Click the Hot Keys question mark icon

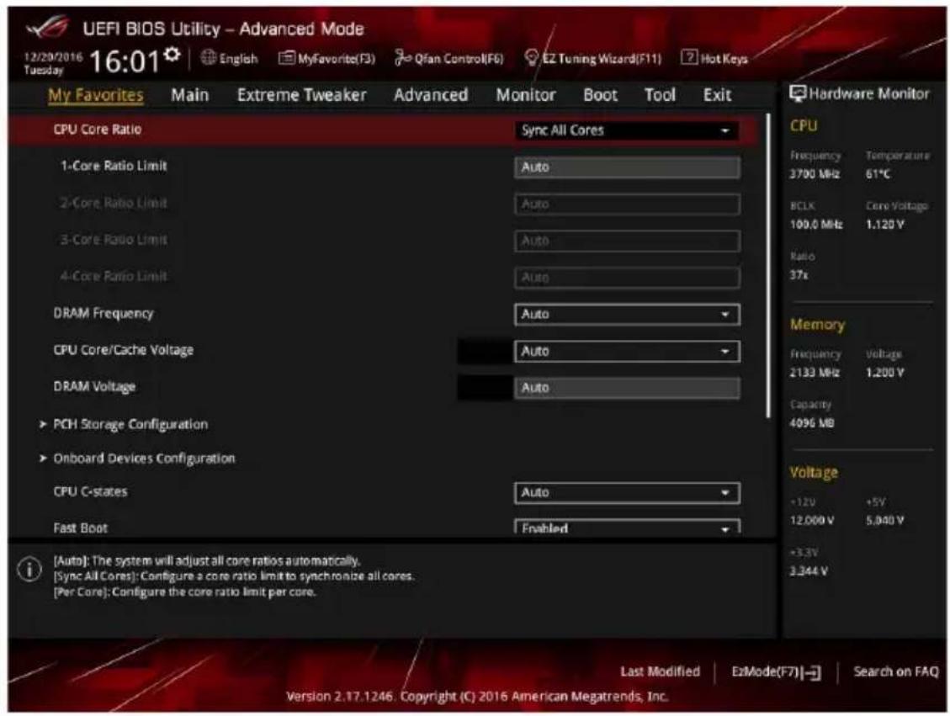click(x=689, y=57)
